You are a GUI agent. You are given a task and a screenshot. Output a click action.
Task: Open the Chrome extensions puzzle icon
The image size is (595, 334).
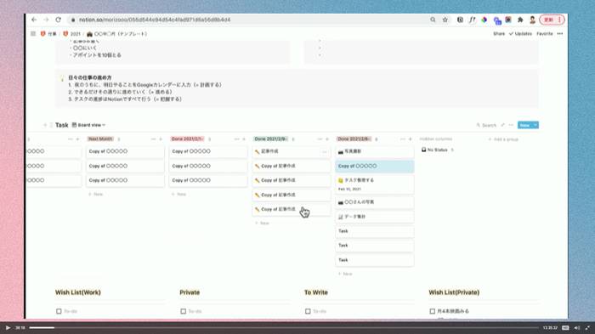coord(520,20)
